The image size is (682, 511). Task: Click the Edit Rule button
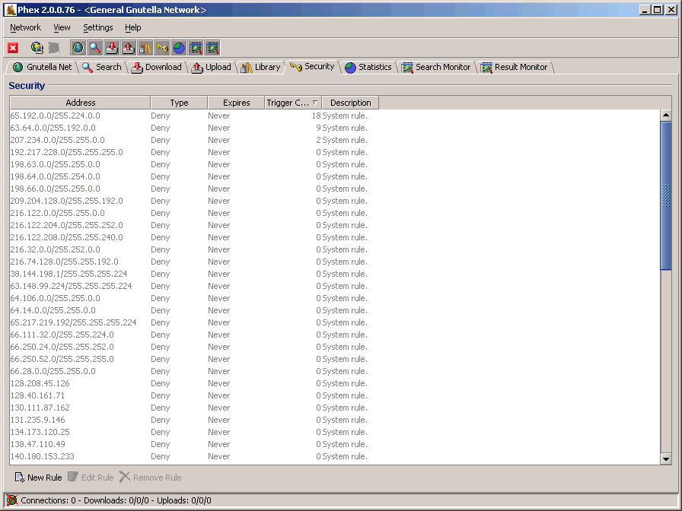point(91,477)
